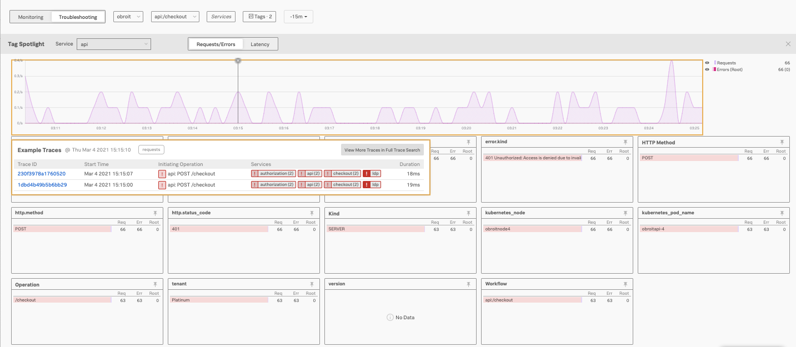The height and width of the screenshot is (347, 796).
Task: Select the SERVER value in Kind panel
Action: pos(376,229)
